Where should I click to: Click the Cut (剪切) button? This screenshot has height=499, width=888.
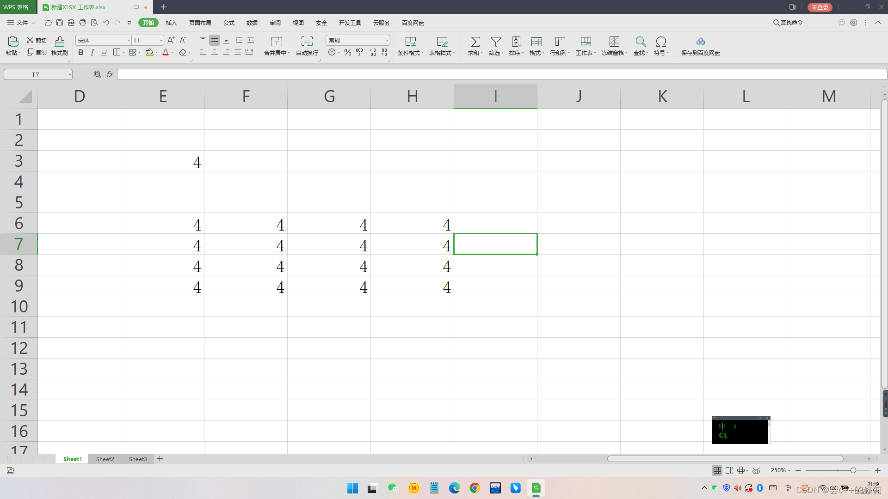[37, 41]
